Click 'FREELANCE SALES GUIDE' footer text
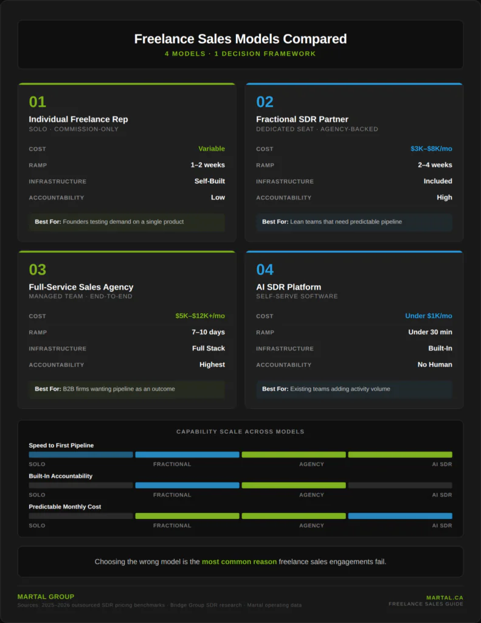481x623 pixels. 426,604
